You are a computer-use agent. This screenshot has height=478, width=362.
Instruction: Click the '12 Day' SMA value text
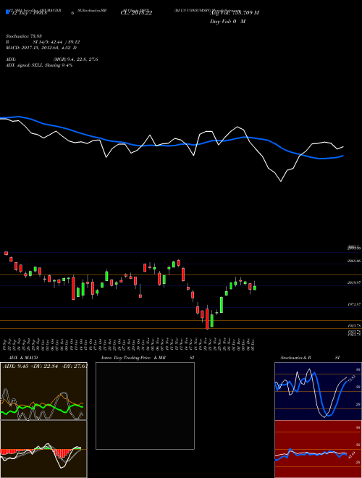[29, 14]
